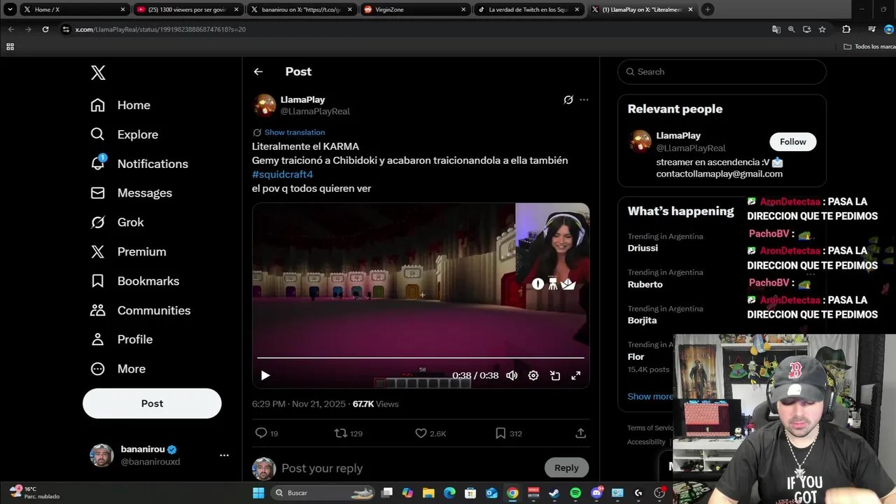
Task: Open Communities in the sidebar
Action: 140,310
